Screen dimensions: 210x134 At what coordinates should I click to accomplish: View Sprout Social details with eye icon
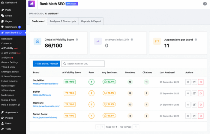point(188,116)
